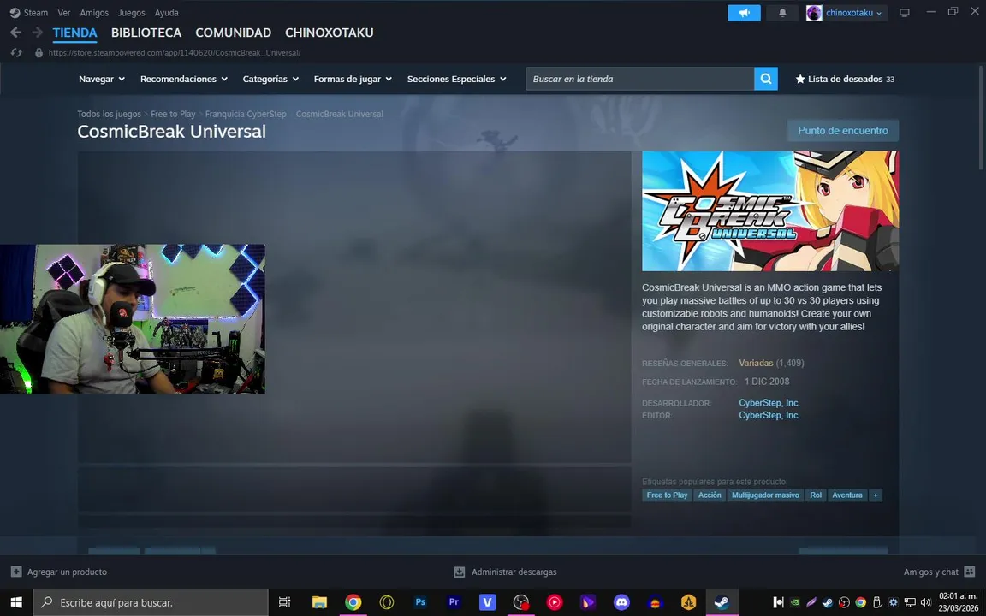Viewport: 986px width, 616px height.
Task: Click Agregar un producto
Action: point(67,572)
